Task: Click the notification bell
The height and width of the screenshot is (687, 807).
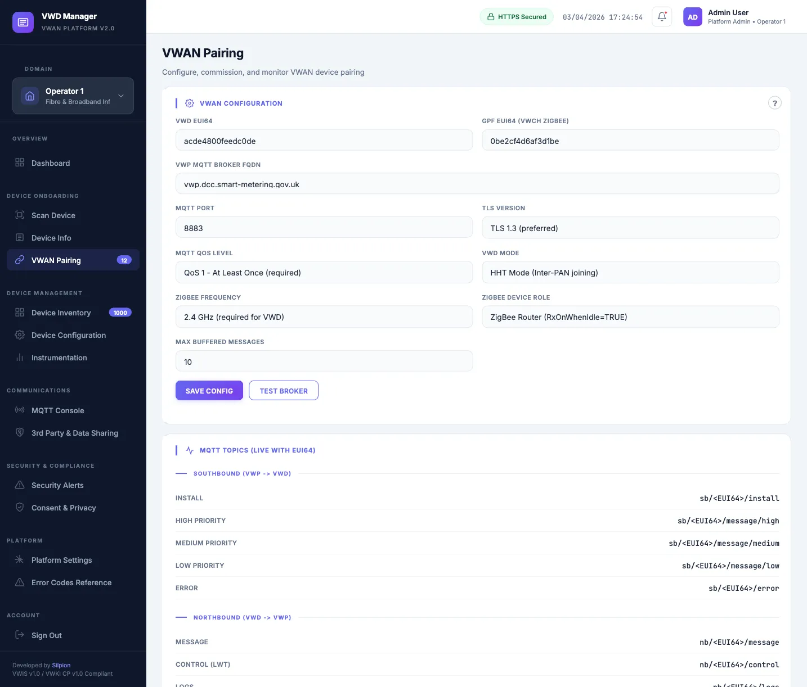Action: tap(661, 17)
